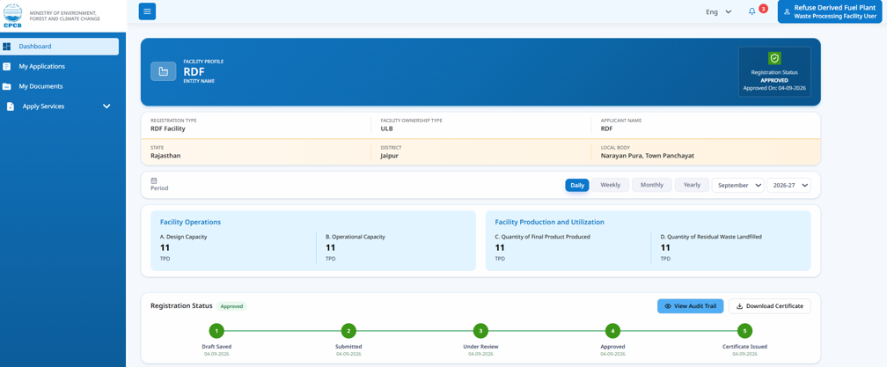Click step 4 Approved circle
Image resolution: width=887 pixels, height=367 pixels.
612,331
